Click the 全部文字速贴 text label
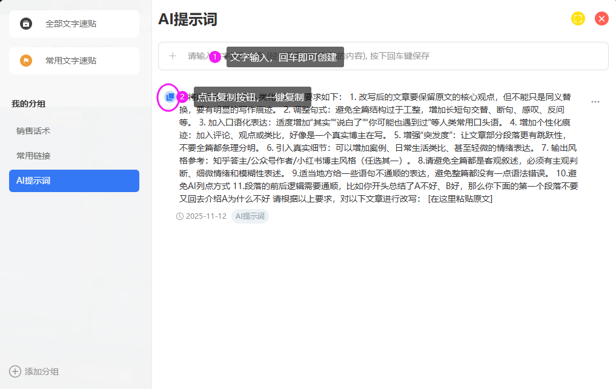This screenshot has height=389, width=616. coord(71,24)
